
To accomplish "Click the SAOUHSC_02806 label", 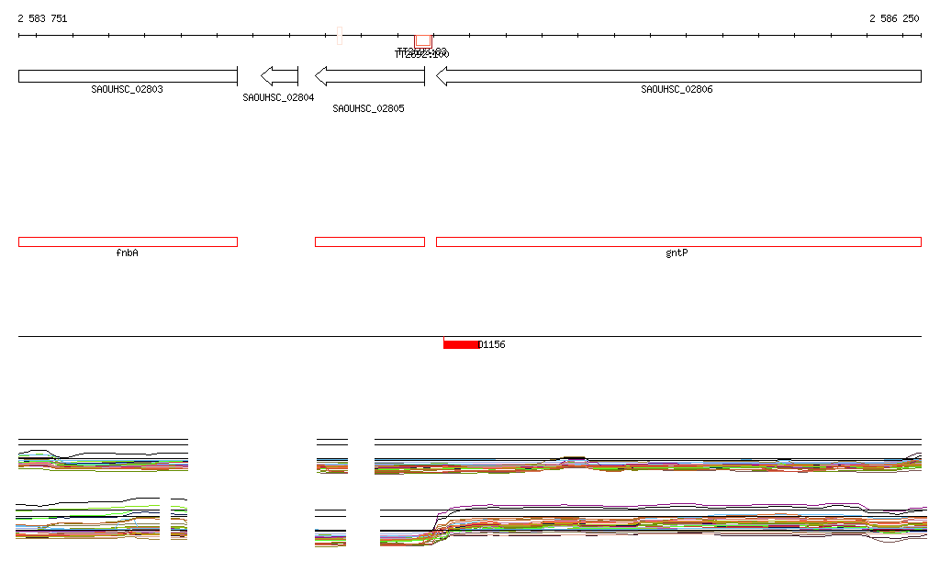I will 677,89.
